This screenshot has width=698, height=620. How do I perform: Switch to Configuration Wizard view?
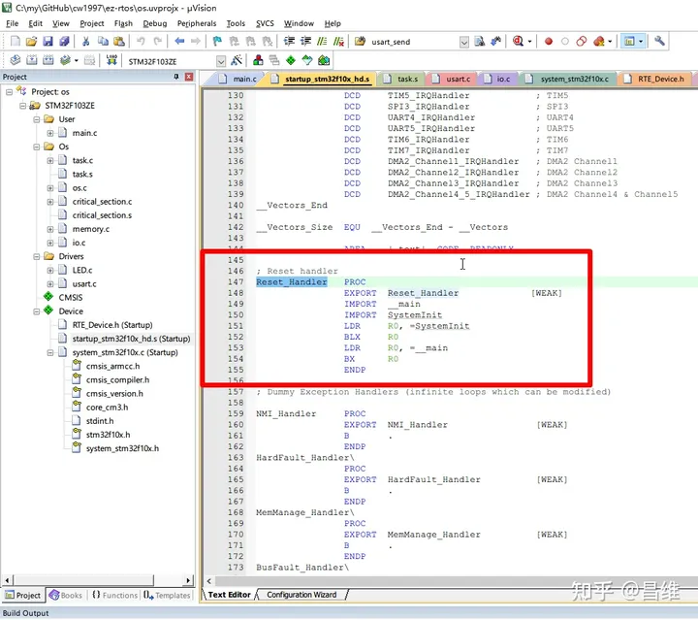coord(301,595)
